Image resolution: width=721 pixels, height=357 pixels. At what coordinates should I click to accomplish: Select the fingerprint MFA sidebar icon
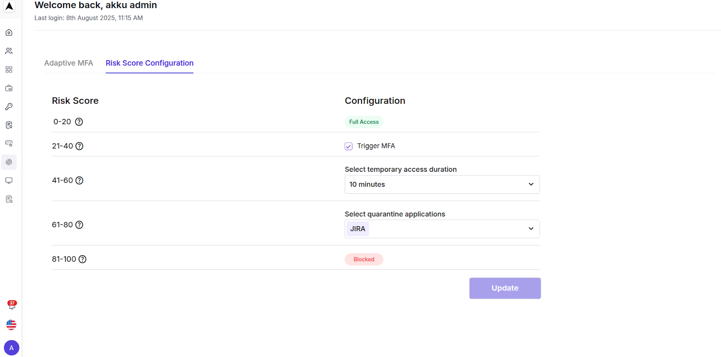click(9, 162)
